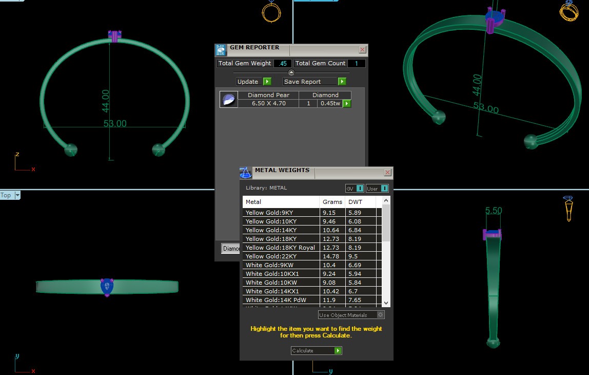The width and height of the screenshot is (589, 375).
Task: Click the Update button label
Action: [248, 82]
